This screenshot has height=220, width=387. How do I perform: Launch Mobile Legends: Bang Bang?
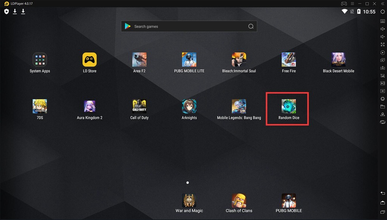click(x=239, y=106)
